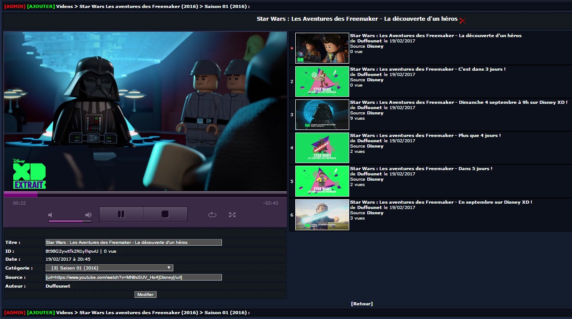Open [AJOUTER] link in the bottom breadcrumb

pos(41,312)
